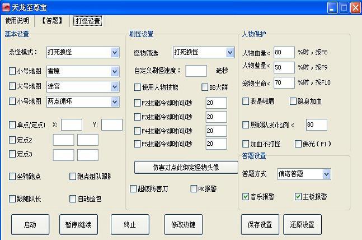
Task: Click the 暂停/继续 button
Action: tap(78, 224)
